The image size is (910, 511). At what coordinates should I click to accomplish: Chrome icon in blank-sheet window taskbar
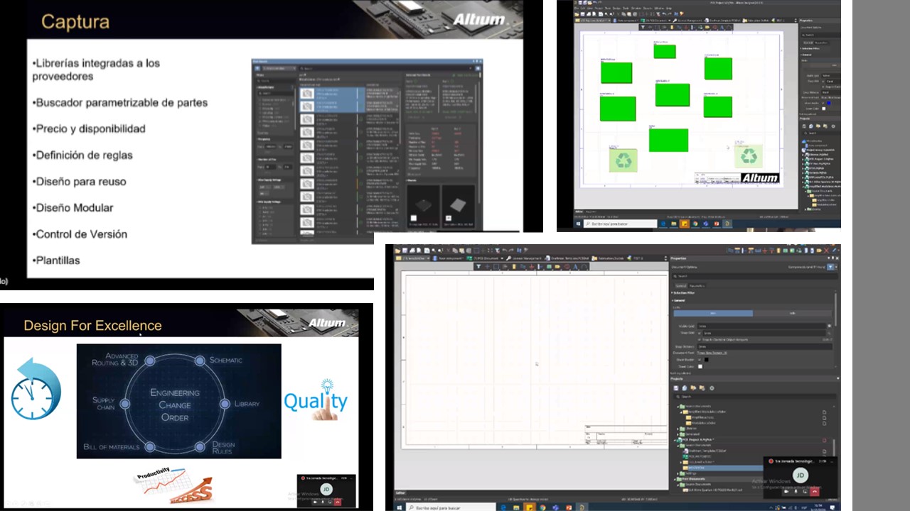point(542,507)
